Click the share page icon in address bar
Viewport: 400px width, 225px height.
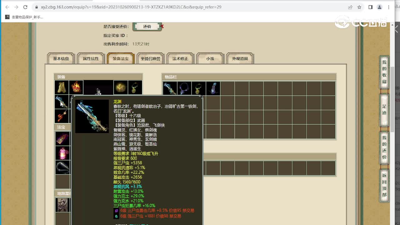(350, 7)
